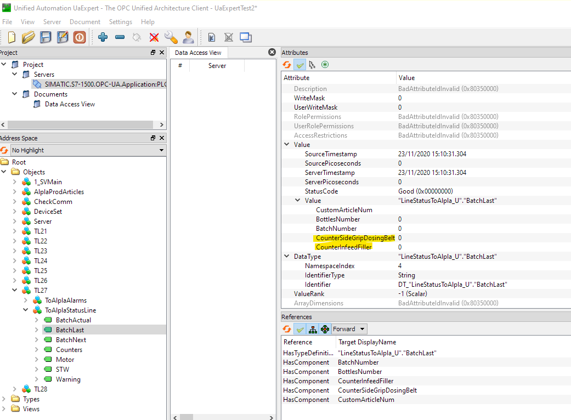This screenshot has height=420, width=571.
Task: Collapse the Servers node in Project tree
Action: point(15,74)
